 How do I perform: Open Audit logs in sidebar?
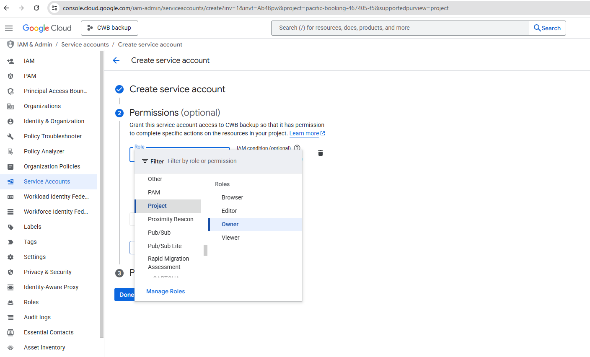tap(49, 317)
